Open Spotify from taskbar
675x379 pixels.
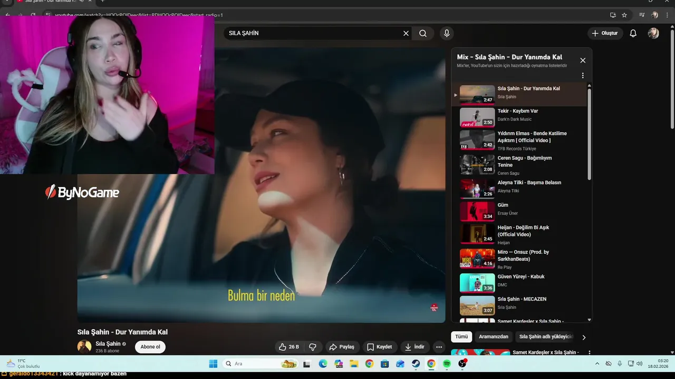[x=447, y=364]
